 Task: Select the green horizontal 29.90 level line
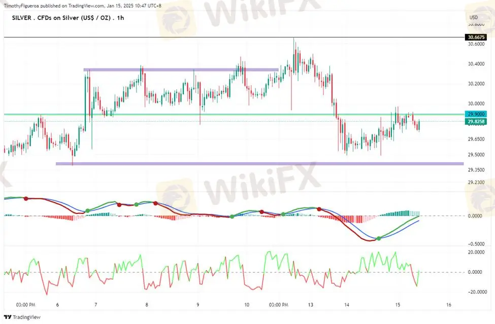tap(234, 115)
